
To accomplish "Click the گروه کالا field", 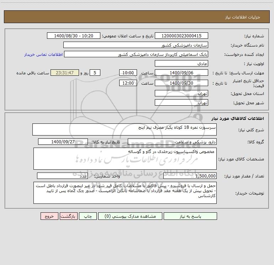I will coord(172,142).
